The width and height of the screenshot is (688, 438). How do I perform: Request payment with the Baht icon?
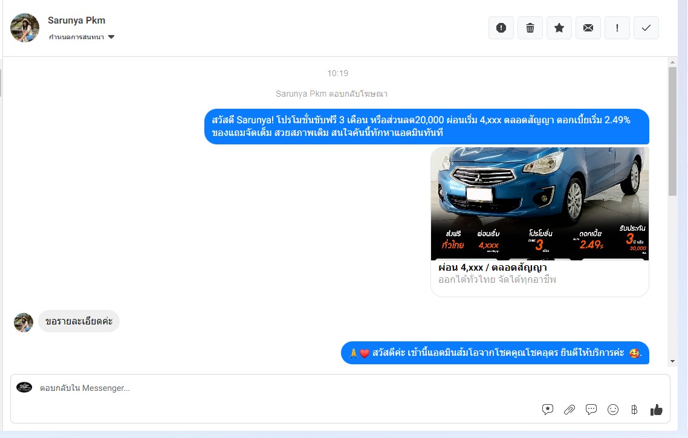click(634, 410)
